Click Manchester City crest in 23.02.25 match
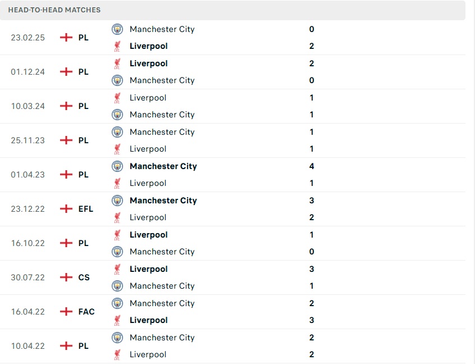 [117, 29]
